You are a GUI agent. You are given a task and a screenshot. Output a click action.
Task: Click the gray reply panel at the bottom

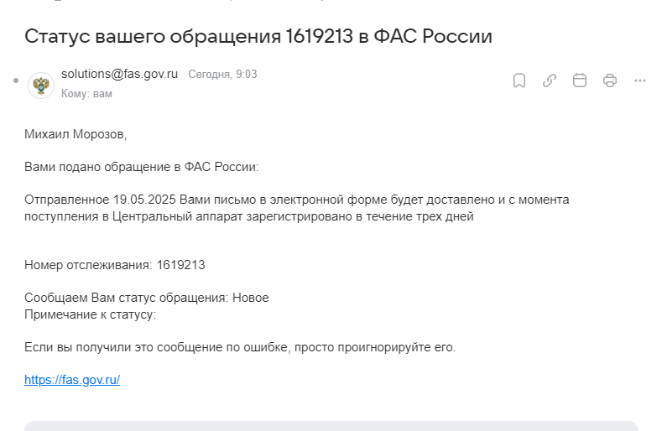tap(331, 426)
